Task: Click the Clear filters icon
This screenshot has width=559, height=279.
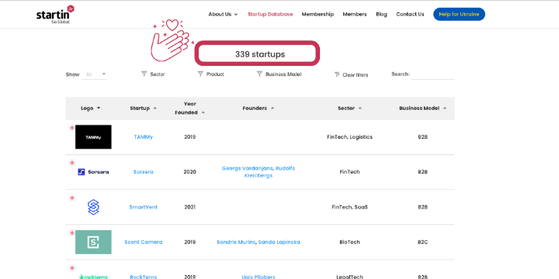Action: coord(337,74)
